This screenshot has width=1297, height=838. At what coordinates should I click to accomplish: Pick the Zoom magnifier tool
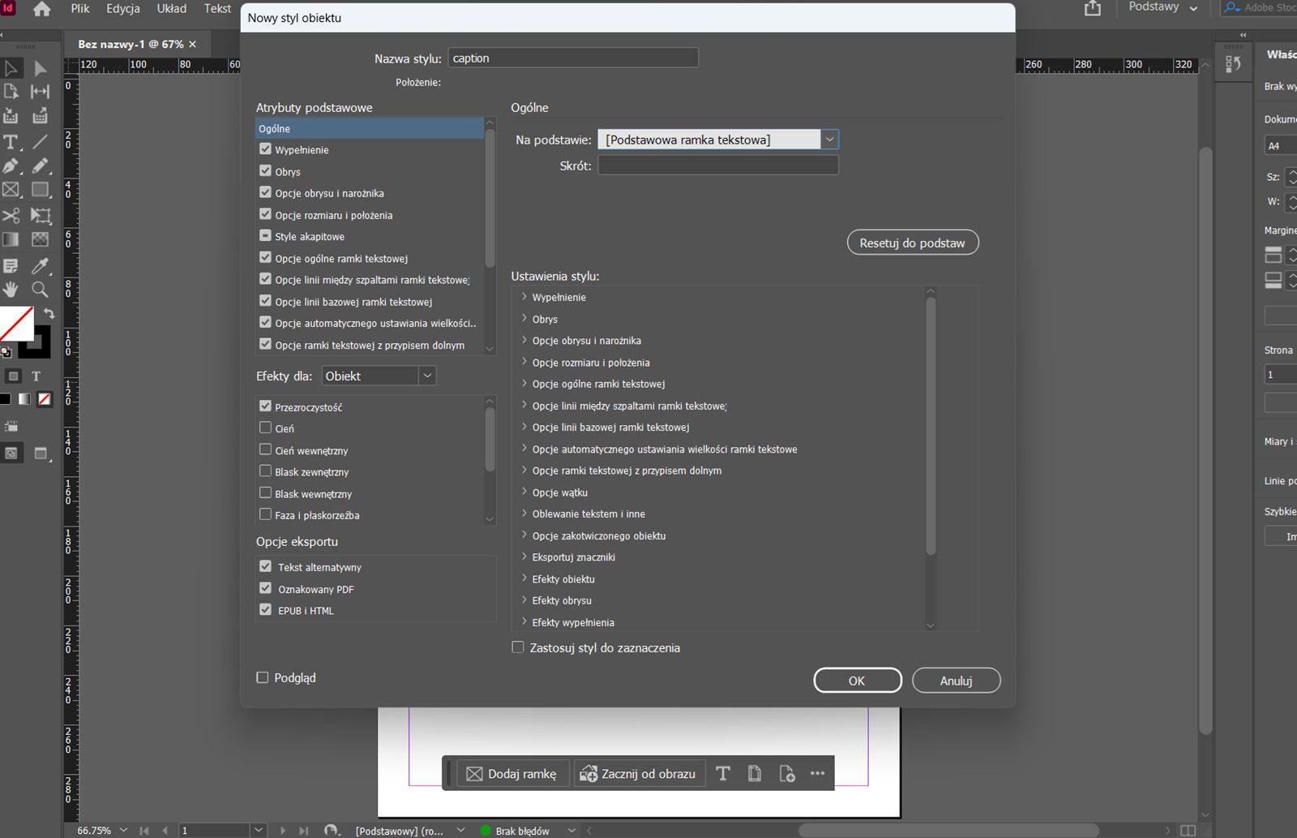click(x=40, y=289)
